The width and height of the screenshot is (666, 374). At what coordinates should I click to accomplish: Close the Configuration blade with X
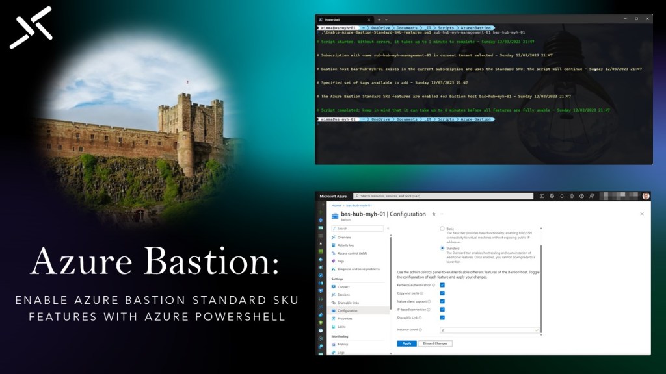(641, 214)
